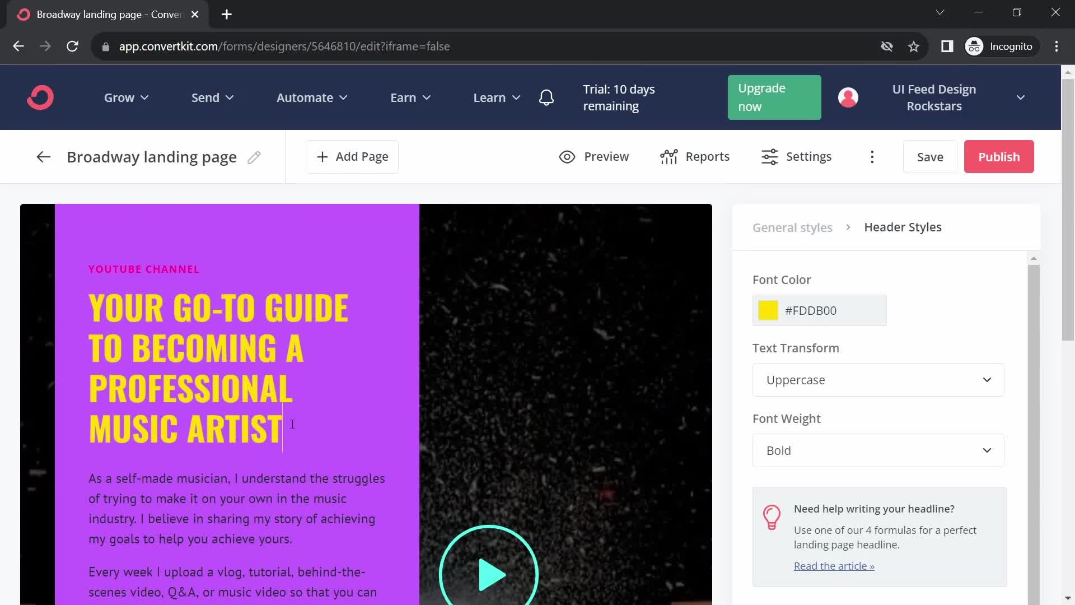Click the Save button
The image size is (1075, 605).
pos(931,157)
